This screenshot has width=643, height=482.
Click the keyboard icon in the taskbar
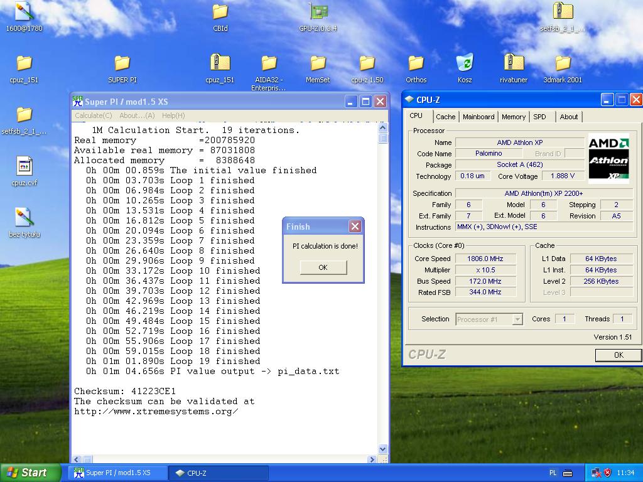[x=568, y=473]
